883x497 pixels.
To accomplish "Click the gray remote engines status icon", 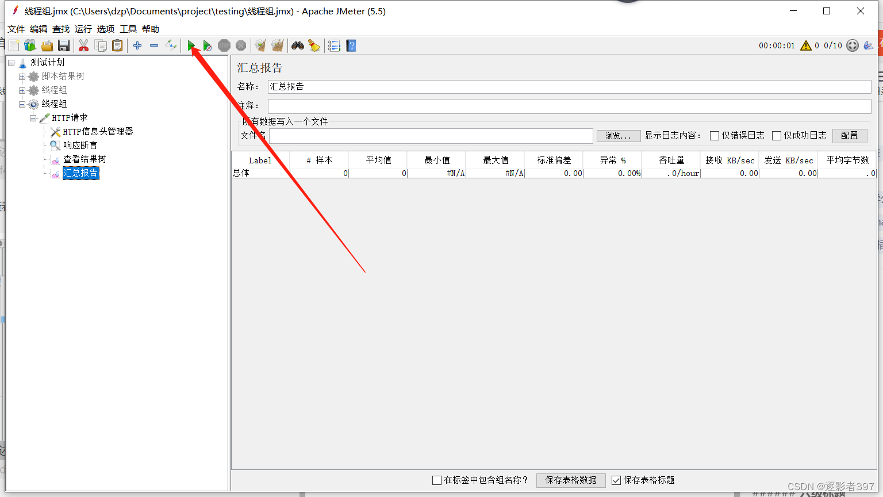I will pyautogui.click(x=853, y=45).
